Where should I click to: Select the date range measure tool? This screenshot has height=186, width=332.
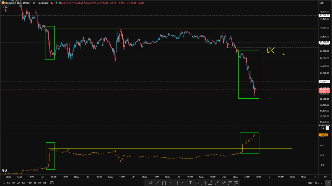click(204, 183)
